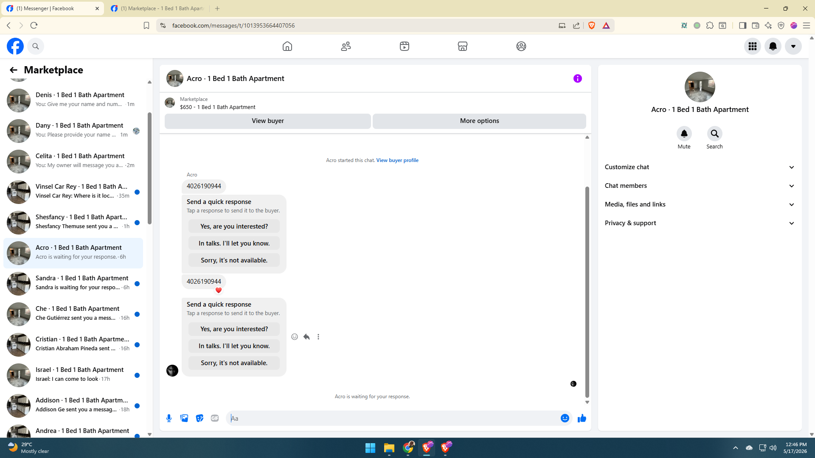The height and width of the screenshot is (458, 815).
Task: Open Israel 1 Bed 1 Bath Apartment chat
Action: point(73,375)
